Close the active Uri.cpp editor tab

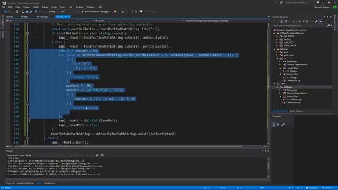[69, 17]
